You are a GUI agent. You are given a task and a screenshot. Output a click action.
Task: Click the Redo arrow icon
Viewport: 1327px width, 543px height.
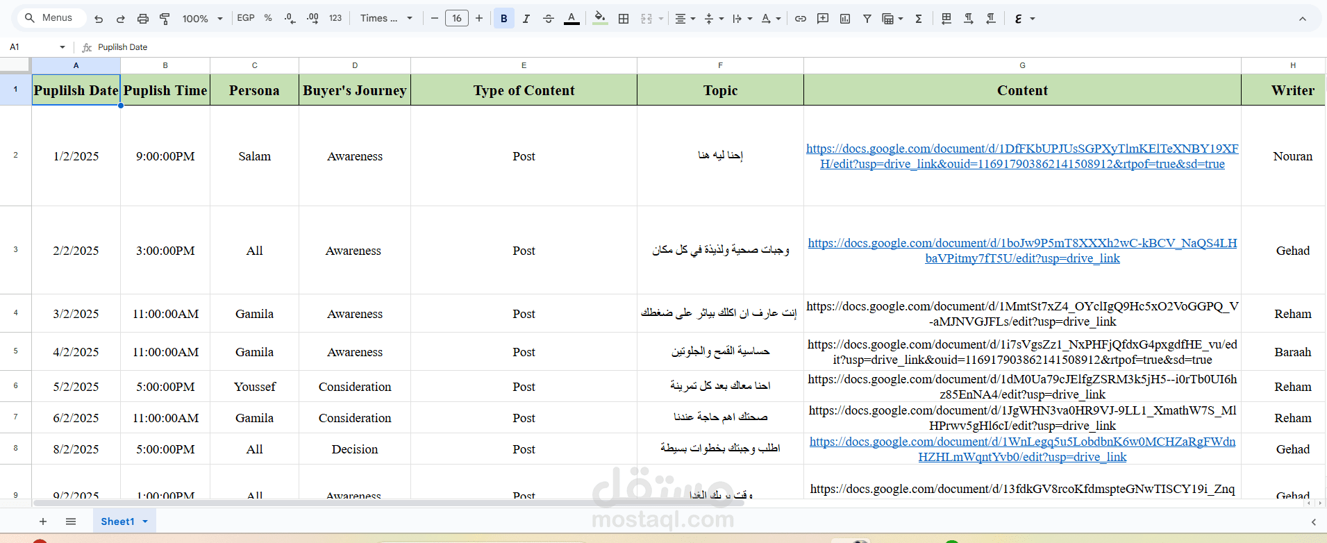click(121, 19)
